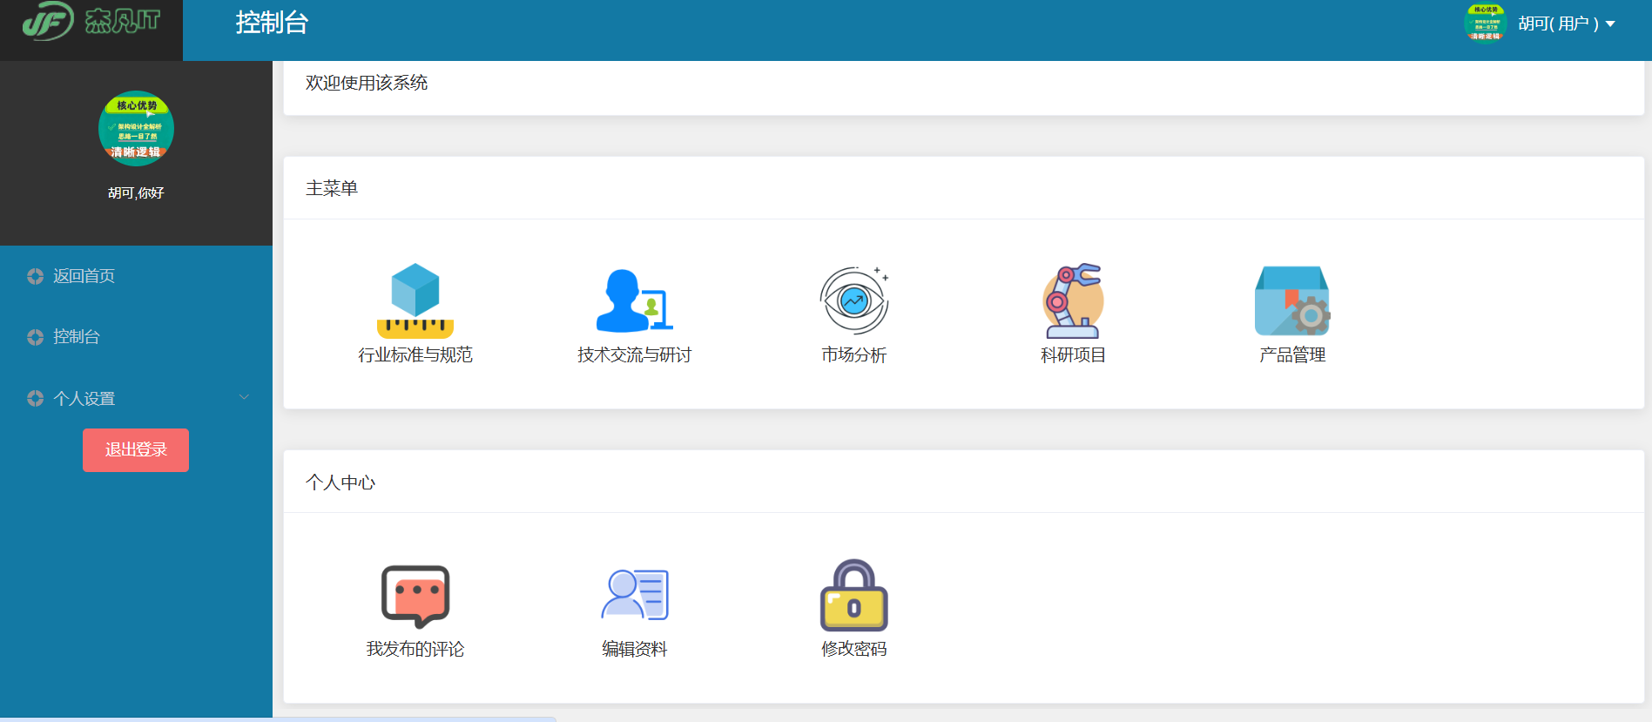Viewport: 1652px width, 722px height.
Task: Click the sidebar user avatar above 胡可,你好
Action: pos(136,129)
